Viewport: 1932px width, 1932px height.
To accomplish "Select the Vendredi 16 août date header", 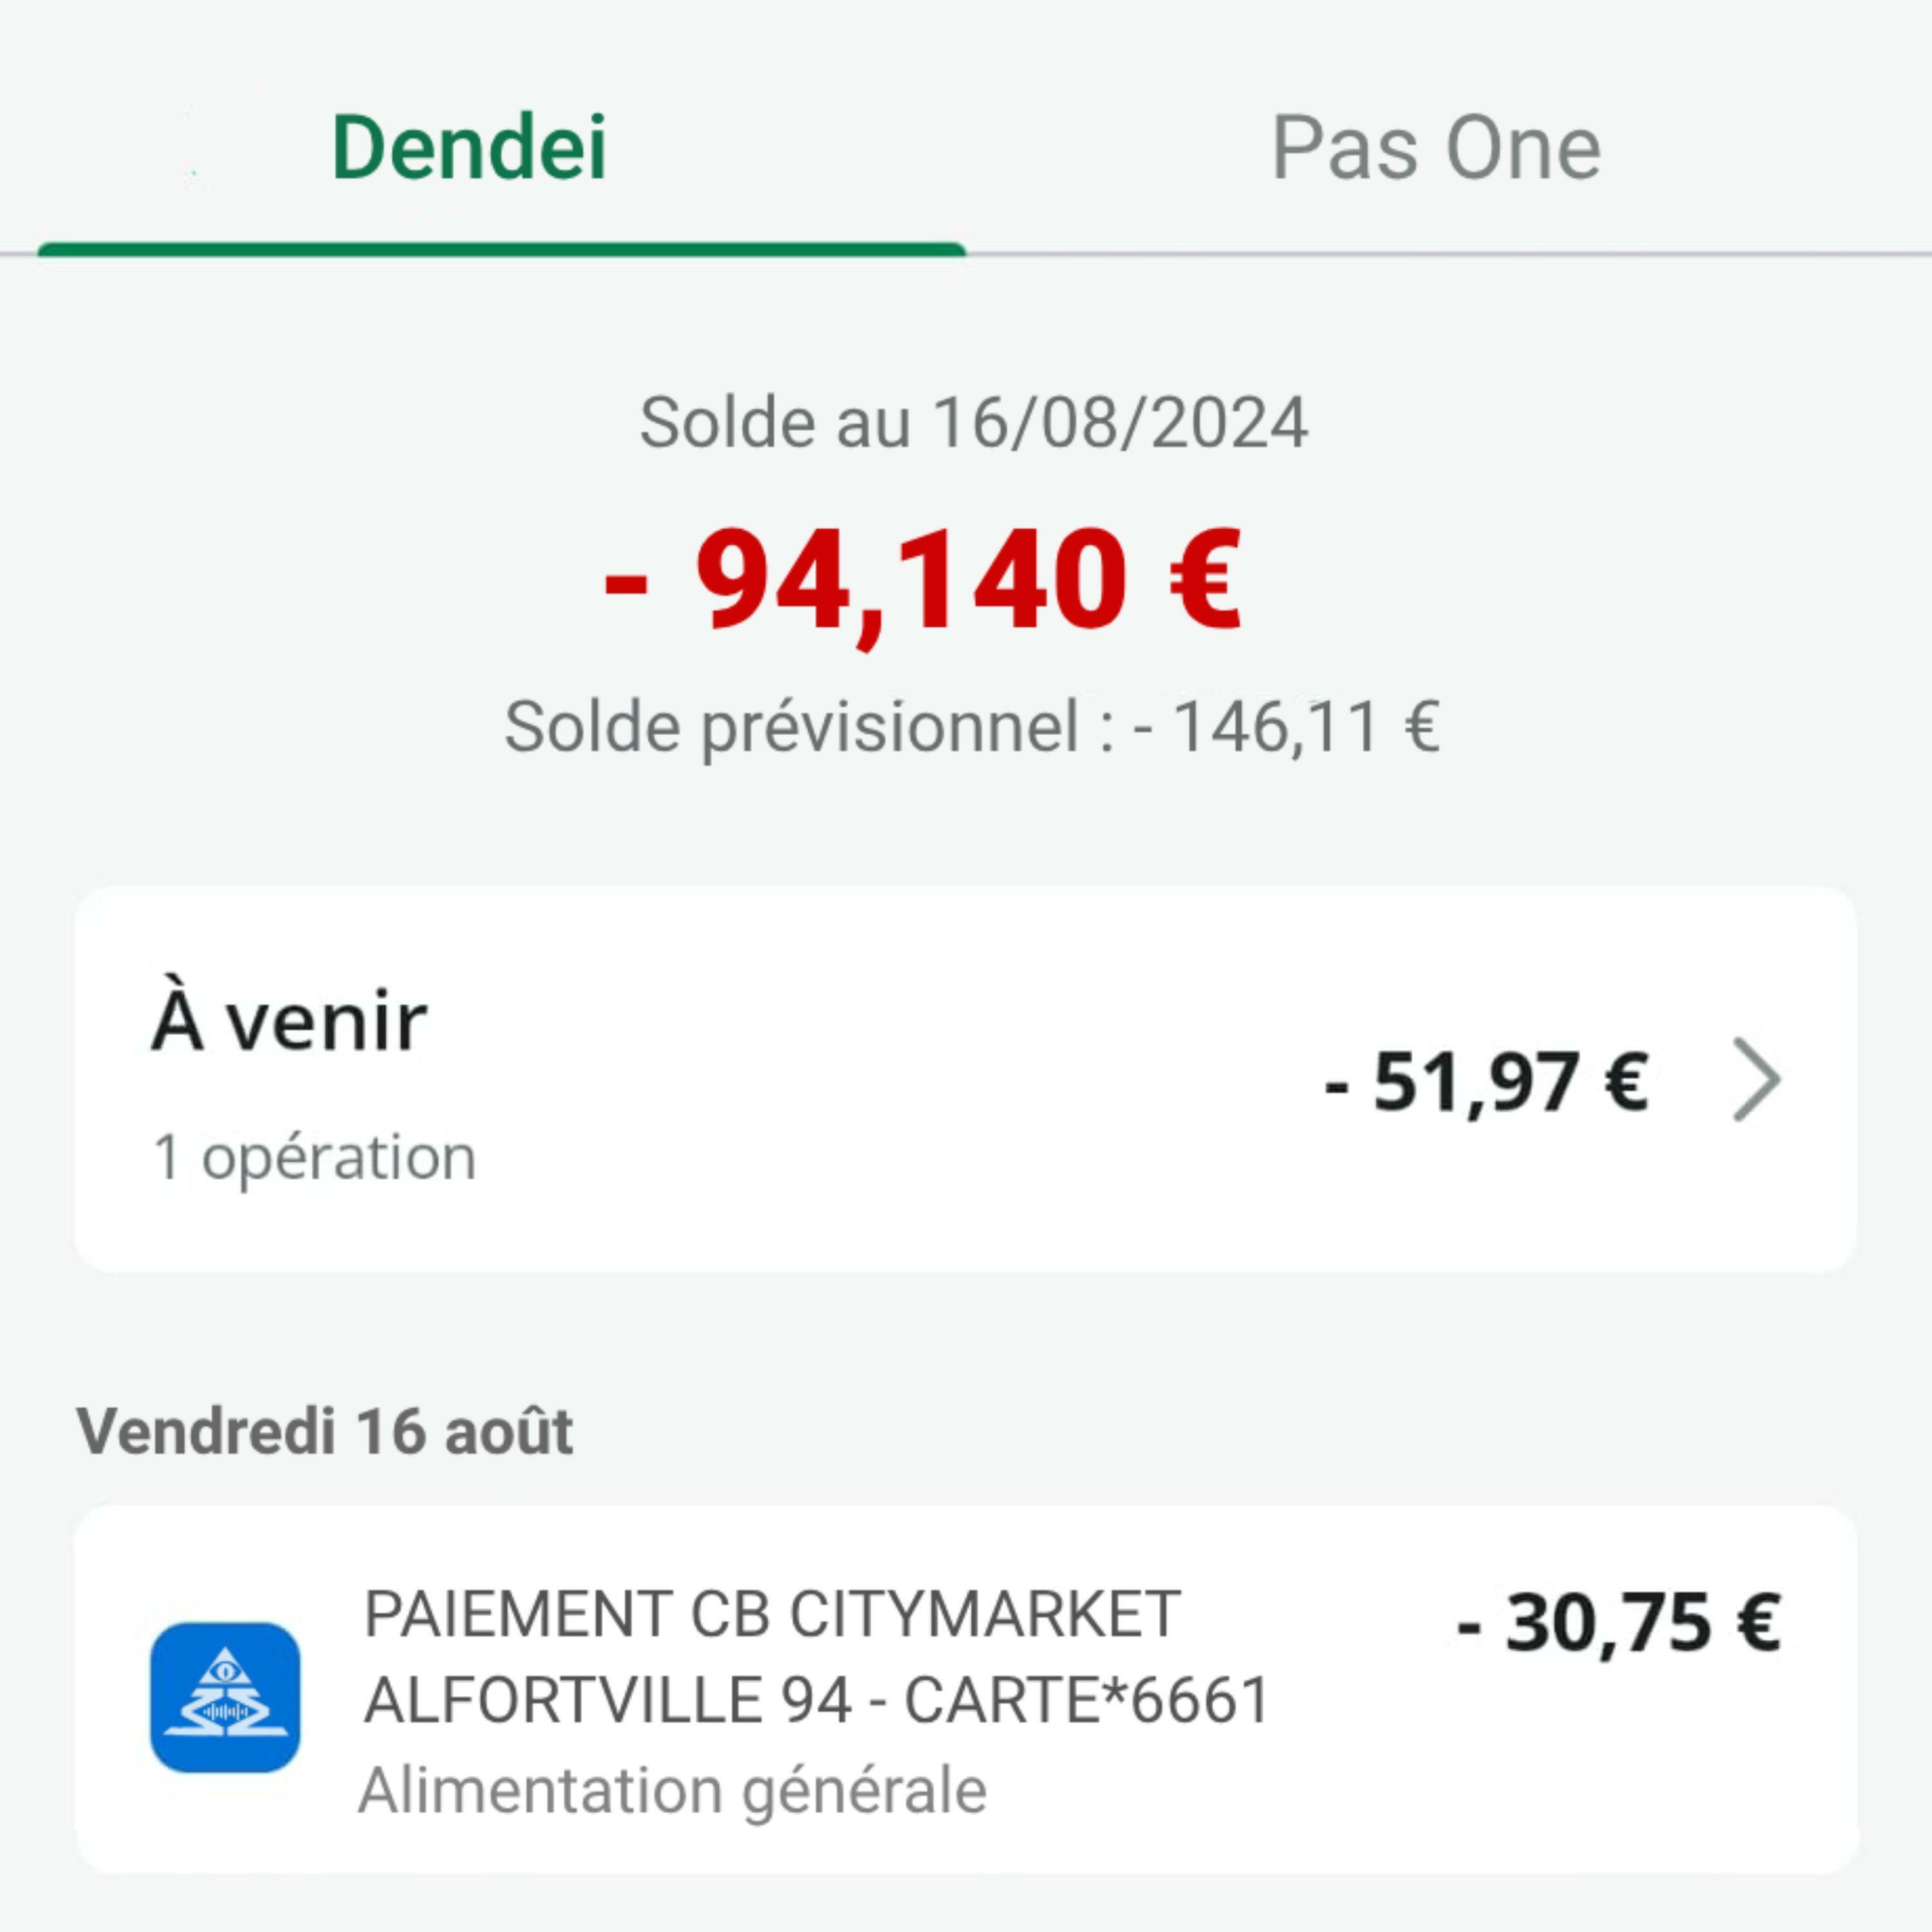I will (325, 1431).
